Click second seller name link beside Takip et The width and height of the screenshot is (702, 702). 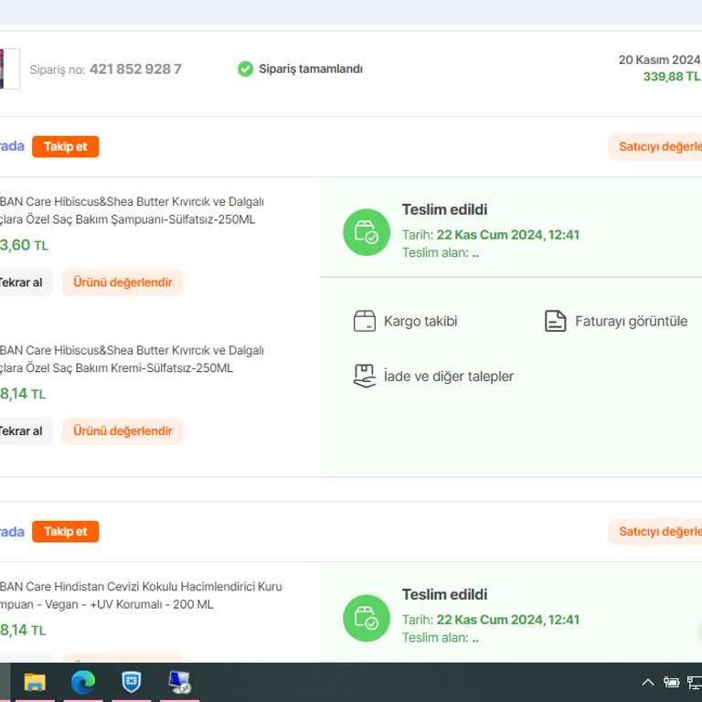pyautogui.click(x=12, y=531)
